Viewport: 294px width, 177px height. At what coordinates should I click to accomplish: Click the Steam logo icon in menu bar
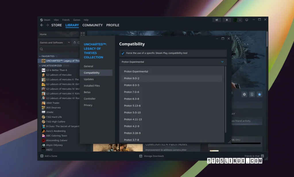click(x=41, y=20)
